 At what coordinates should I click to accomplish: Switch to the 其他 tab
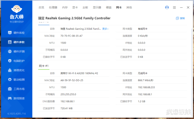click(x=129, y=8)
